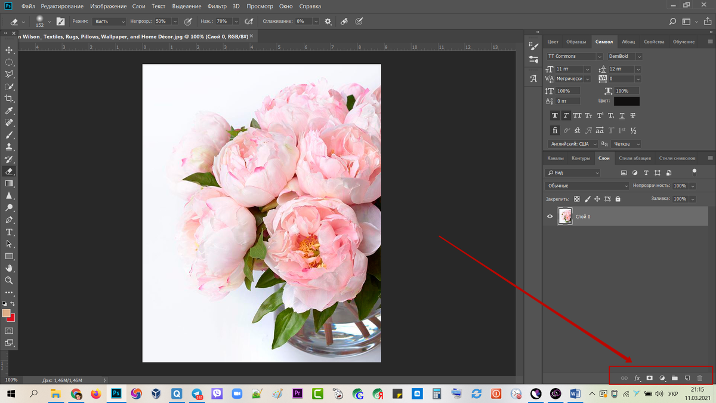Select the Move tool
The height and width of the screenshot is (403, 716).
(x=9, y=50)
